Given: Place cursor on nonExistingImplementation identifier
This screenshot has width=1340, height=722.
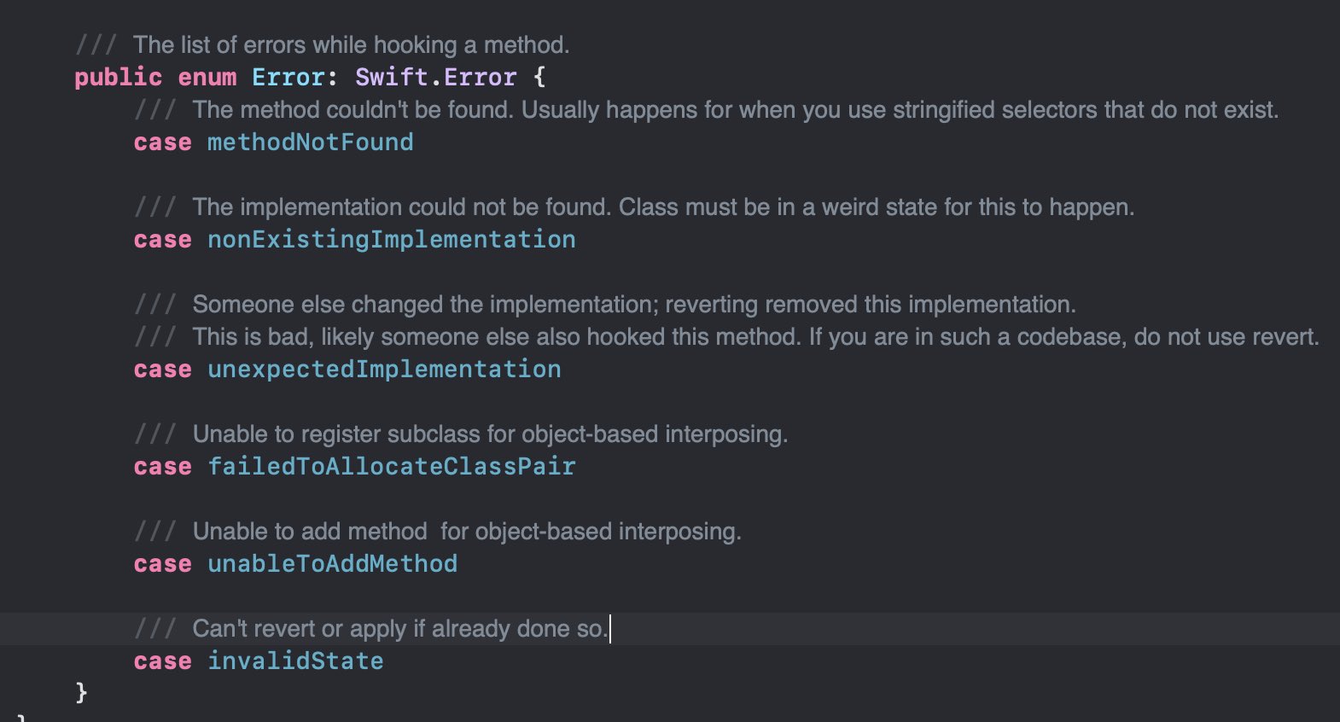Looking at the screenshot, I should (392, 240).
